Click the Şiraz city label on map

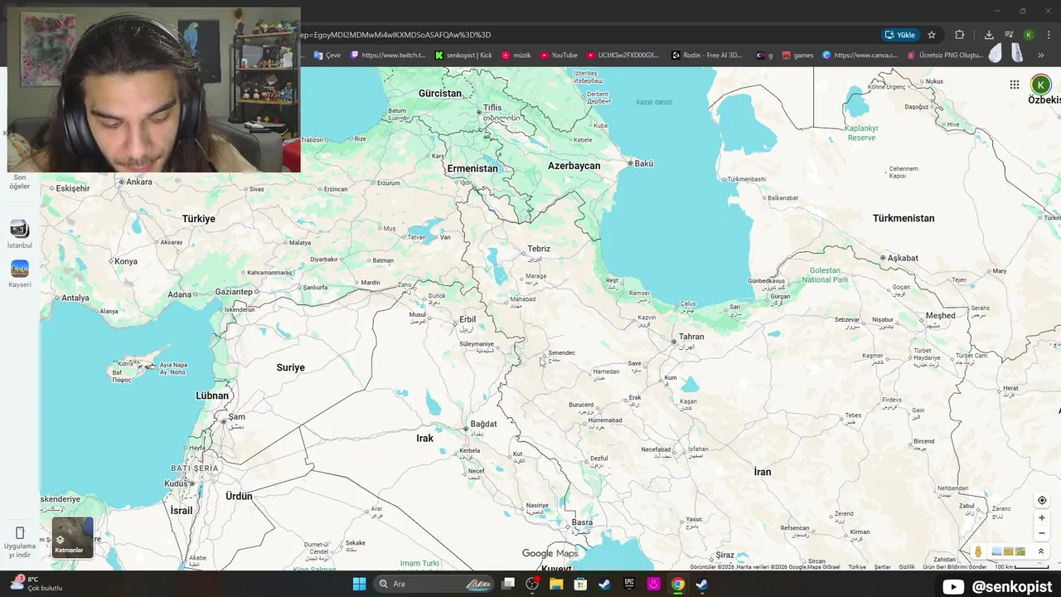point(725,555)
